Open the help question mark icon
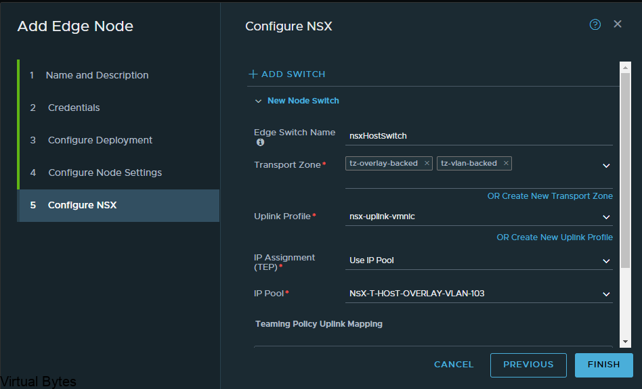 click(x=595, y=25)
